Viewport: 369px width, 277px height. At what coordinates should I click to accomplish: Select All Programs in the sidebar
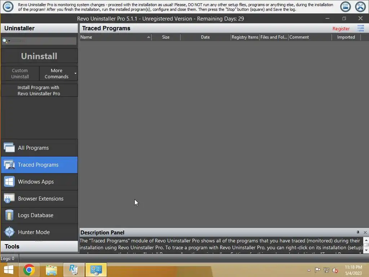pyautogui.click(x=39, y=148)
